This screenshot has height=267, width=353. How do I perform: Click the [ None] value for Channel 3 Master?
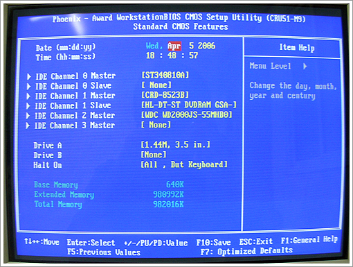click(156, 125)
